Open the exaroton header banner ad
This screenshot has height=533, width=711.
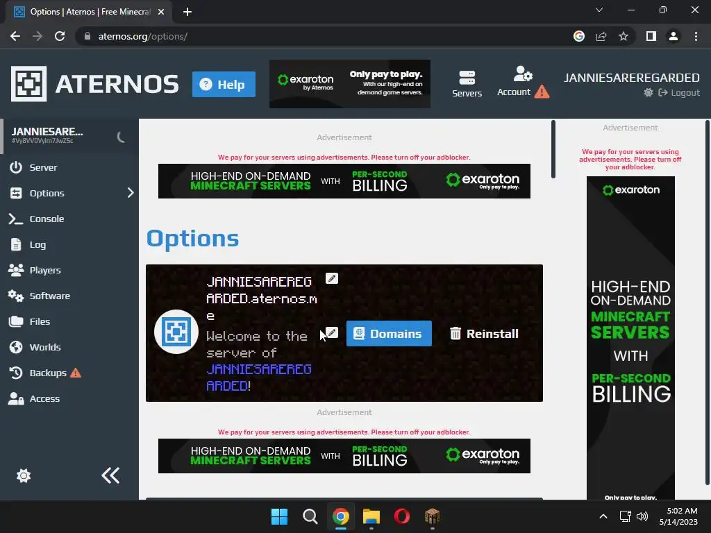(x=350, y=84)
